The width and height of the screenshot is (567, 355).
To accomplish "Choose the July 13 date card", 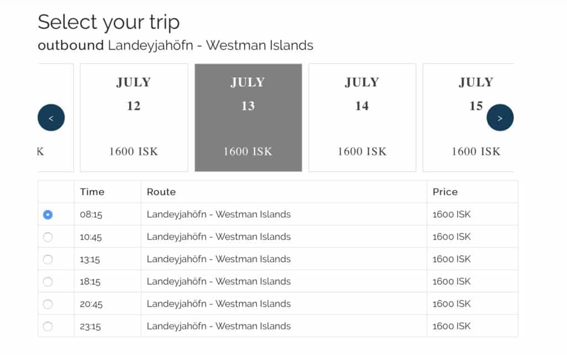I will click(x=248, y=118).
